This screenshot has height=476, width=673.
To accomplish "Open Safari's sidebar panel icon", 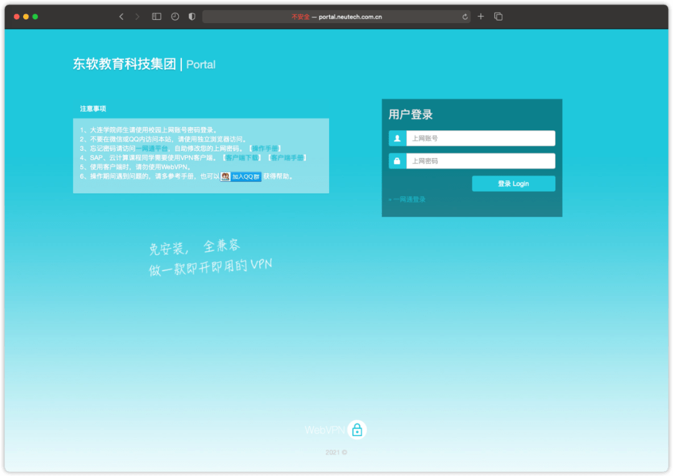I will (156, 16).
